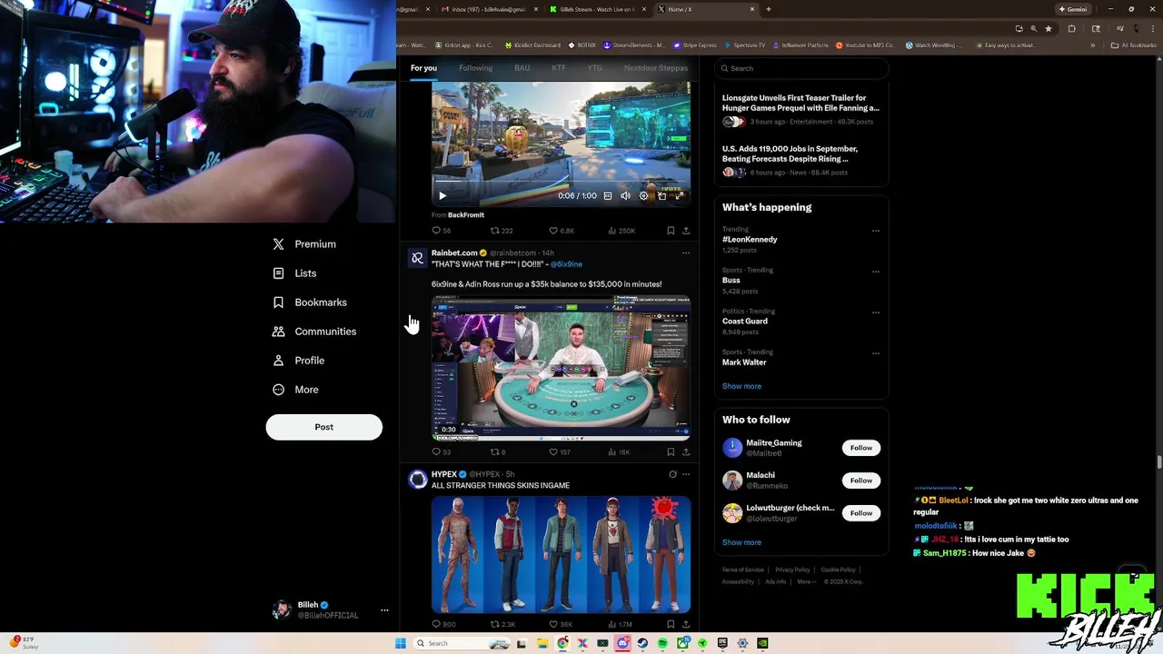Viewport: 1163px width, 654px height.
Task: Share the Rainbet.com post
Action: 686,451
